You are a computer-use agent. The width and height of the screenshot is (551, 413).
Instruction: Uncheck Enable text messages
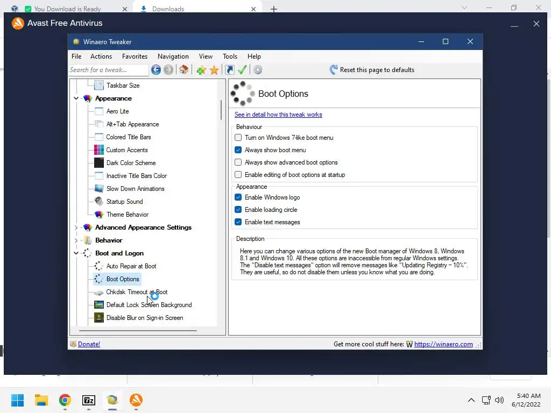238,222
